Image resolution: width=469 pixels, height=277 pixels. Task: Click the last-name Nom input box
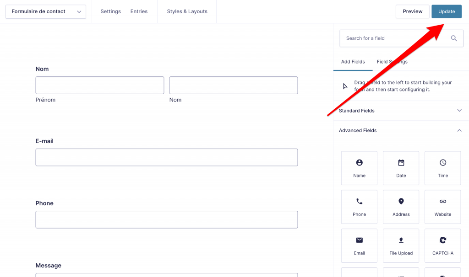233,85
